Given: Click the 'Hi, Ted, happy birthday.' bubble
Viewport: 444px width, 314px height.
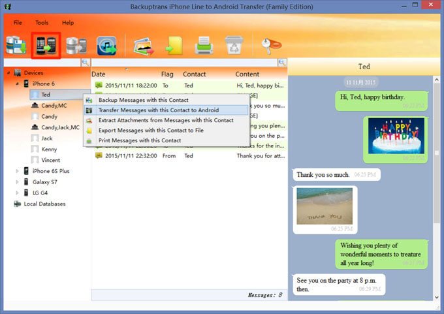Looking at the screenshot, I should point(381,101).
